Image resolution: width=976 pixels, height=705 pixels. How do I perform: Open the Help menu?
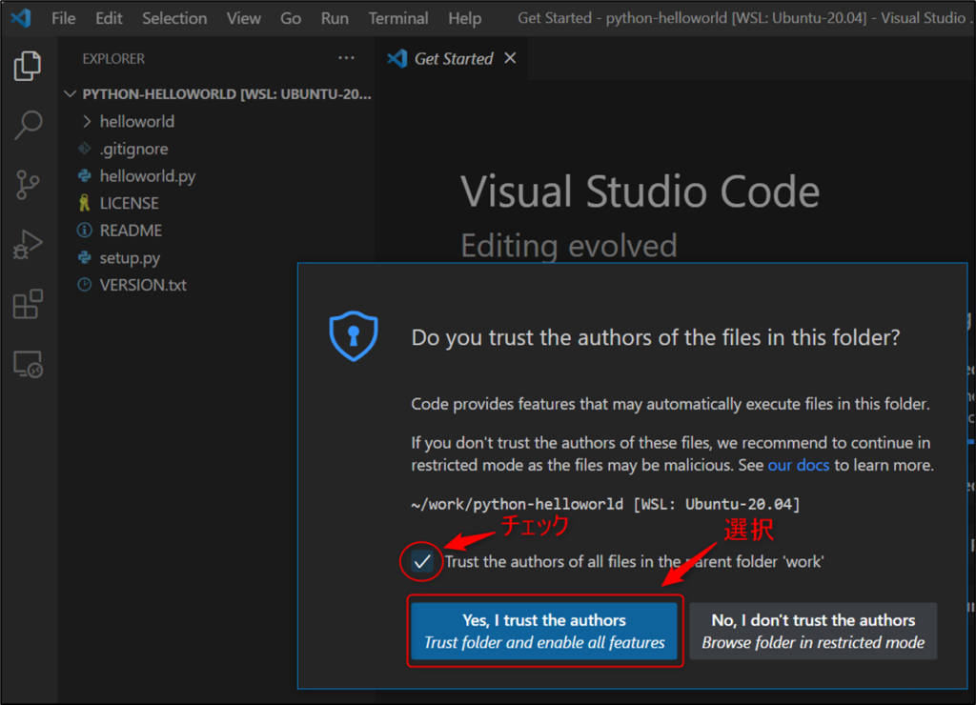tap(465, 18)
